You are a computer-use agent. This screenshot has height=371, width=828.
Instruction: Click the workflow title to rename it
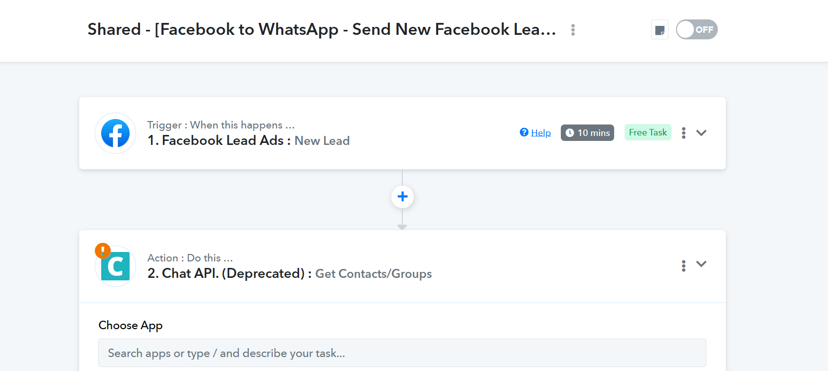322,29
